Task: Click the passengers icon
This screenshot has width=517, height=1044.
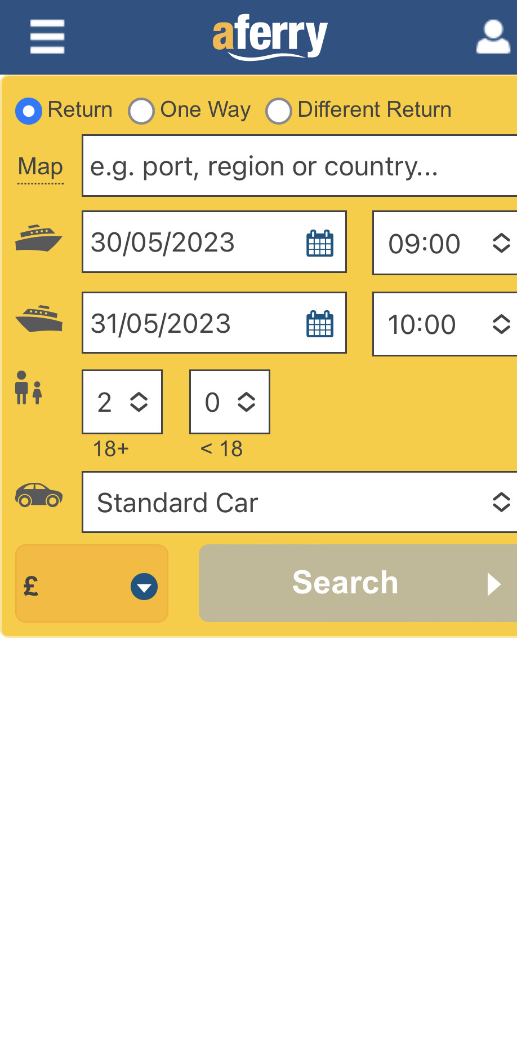Action: (x=29, y=387)
